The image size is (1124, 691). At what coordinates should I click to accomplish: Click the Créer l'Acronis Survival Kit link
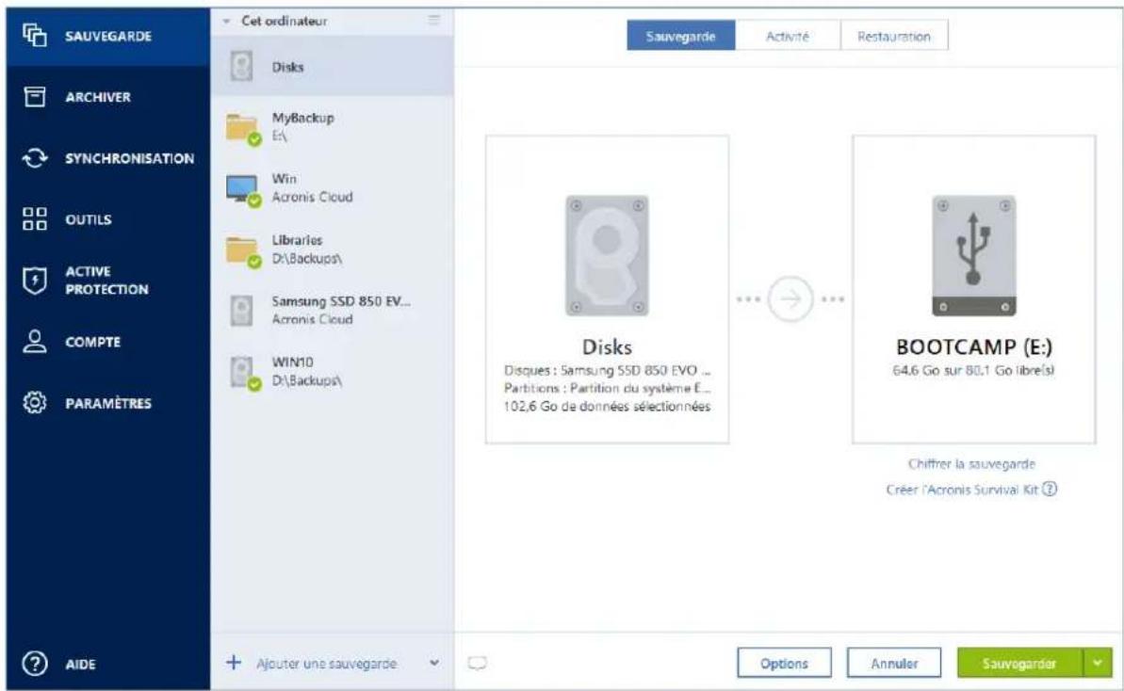[962, 490]
